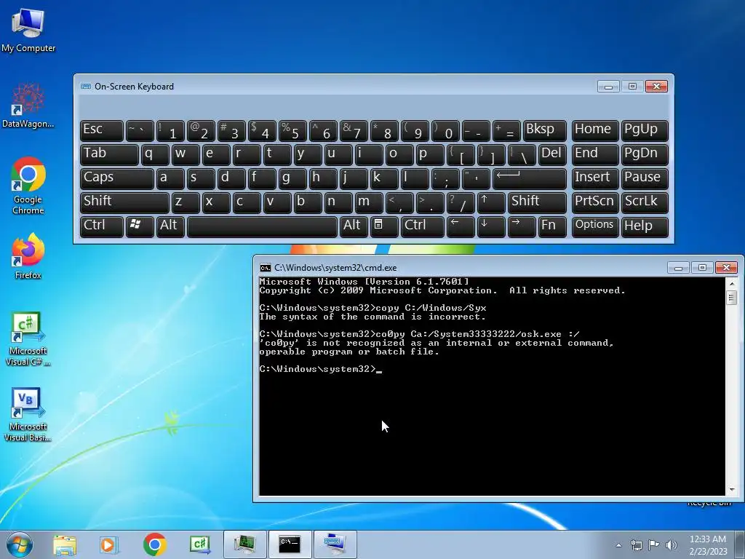This screenshot has height=559, width=745.
Task: Open the taskbar clock and date
Action: pyautogui.click(x=708, y=545)
